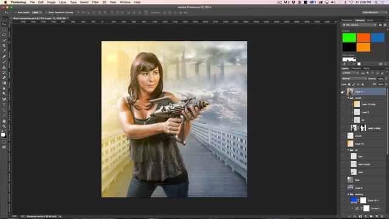The image size is (389, 219).
Task: Click lock image pixels brush icon
Action: pyautogui.click(x=354, y=85)
